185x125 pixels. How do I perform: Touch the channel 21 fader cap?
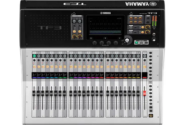point(125,93)
